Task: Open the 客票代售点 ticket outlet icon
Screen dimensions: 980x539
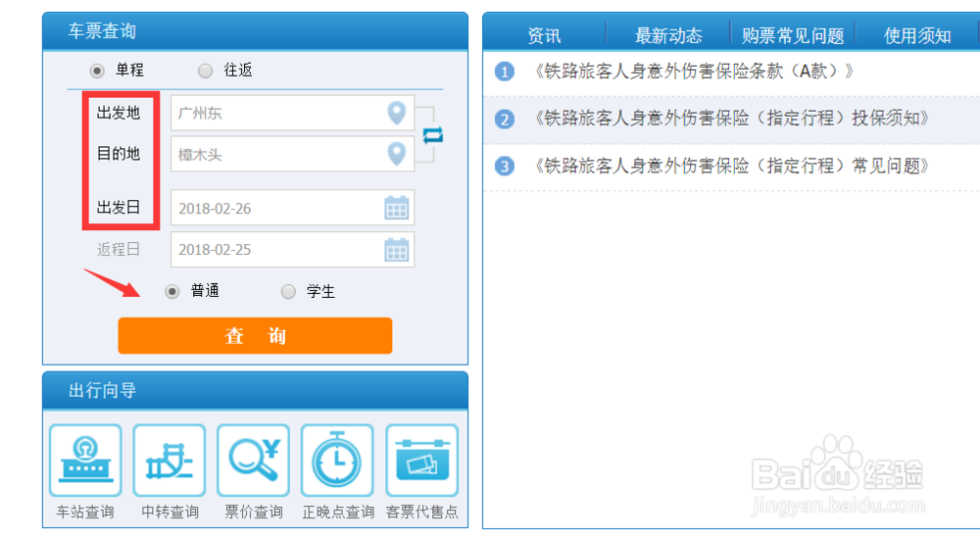Action: 421,461
